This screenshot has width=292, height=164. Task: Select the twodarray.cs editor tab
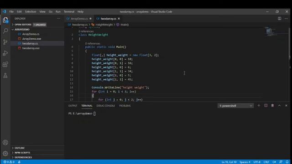109,19
